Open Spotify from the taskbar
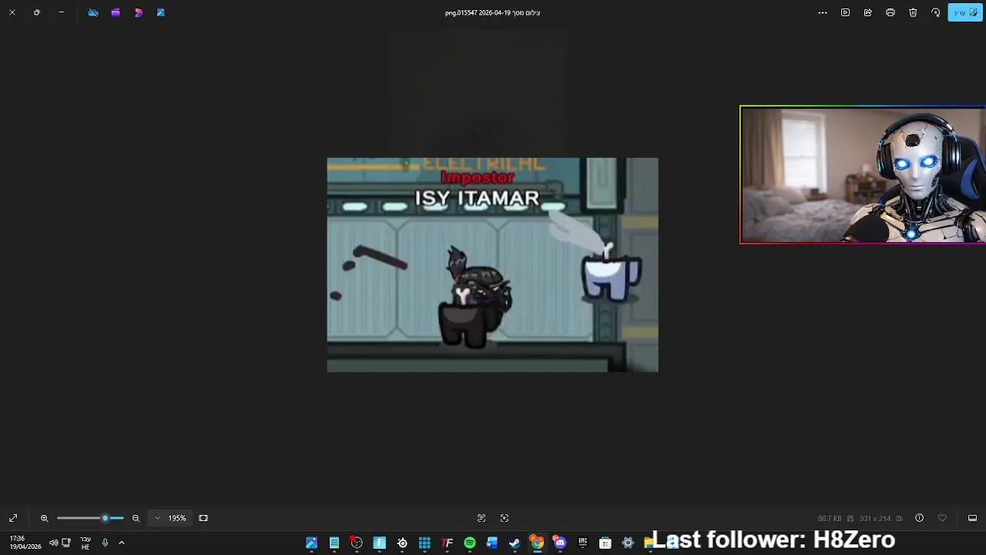 470,543
